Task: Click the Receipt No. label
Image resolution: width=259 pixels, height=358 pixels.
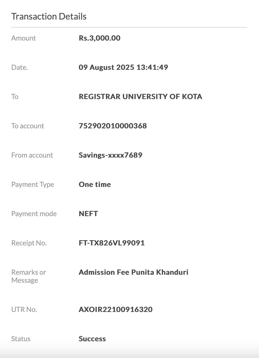Action: [x=29, y=243]
